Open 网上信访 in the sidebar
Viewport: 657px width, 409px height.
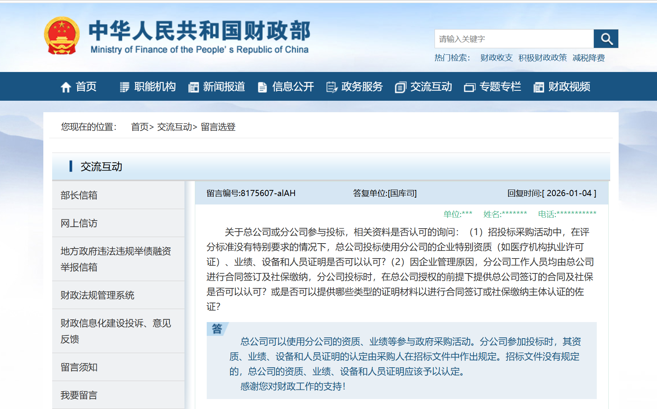(118, 223)
